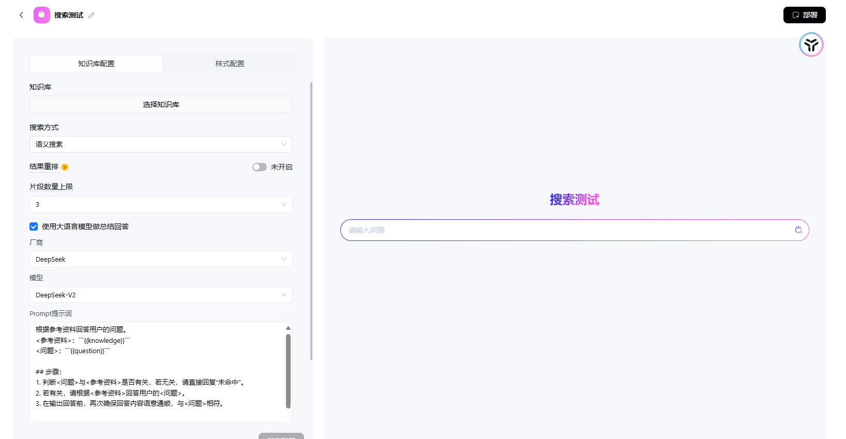Go back with the left arrow icon
The width and height of the screenshot is (846, 439).
click(x=21, y=15)
